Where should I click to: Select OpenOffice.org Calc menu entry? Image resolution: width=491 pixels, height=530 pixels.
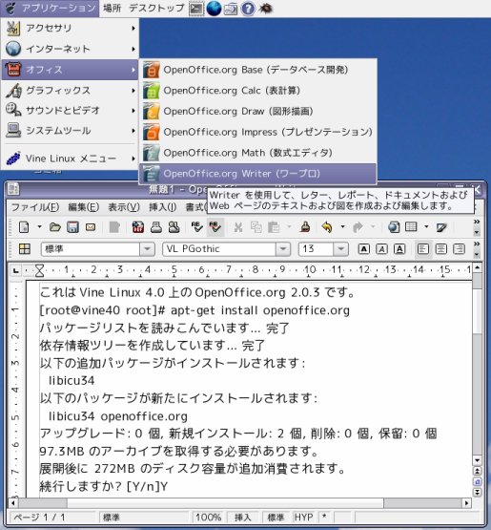pos(257,91)
